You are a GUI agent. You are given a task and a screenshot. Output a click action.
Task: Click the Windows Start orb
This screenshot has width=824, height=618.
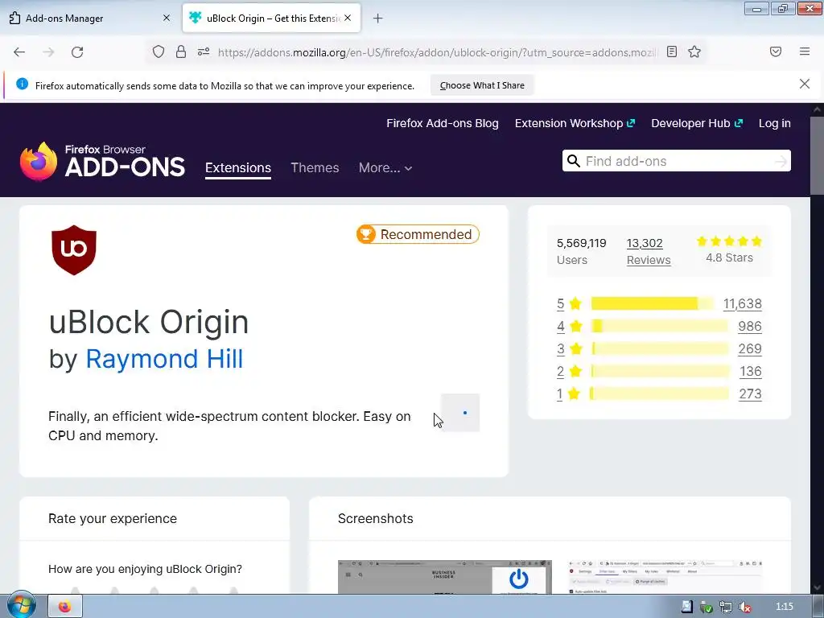click(20, 605)
